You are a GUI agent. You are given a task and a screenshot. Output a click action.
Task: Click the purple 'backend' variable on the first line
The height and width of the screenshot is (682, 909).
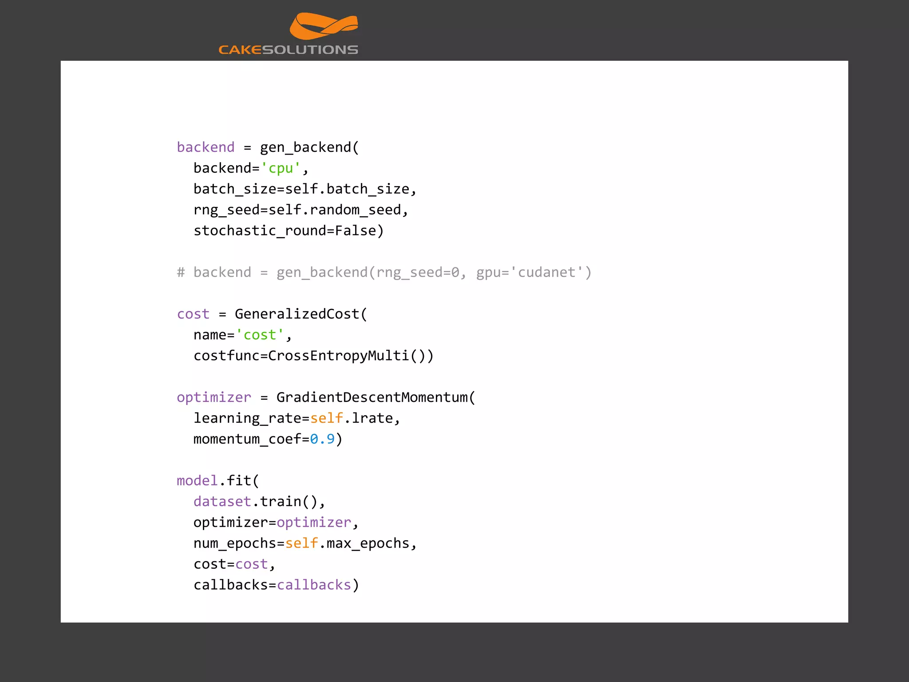click(206, 147)
